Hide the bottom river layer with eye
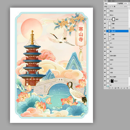The height and width of the screenshot is (130, 130). [105, 85]
